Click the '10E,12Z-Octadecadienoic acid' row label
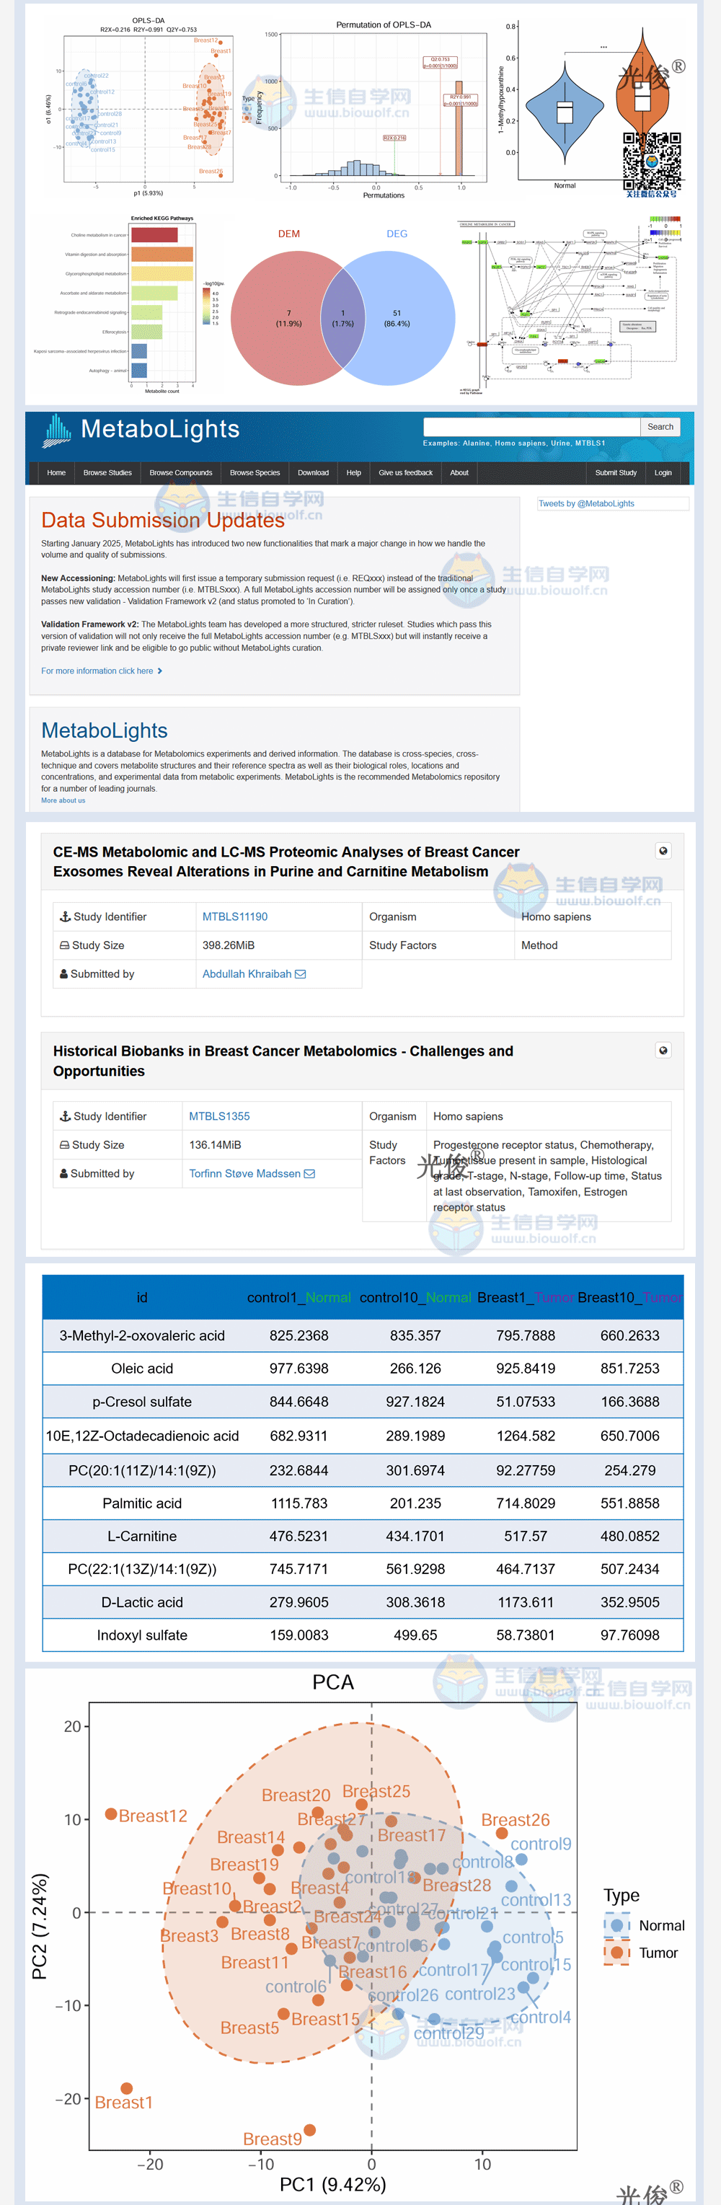The height and width of the screenshot is (2205, 721). (142, 1436)
